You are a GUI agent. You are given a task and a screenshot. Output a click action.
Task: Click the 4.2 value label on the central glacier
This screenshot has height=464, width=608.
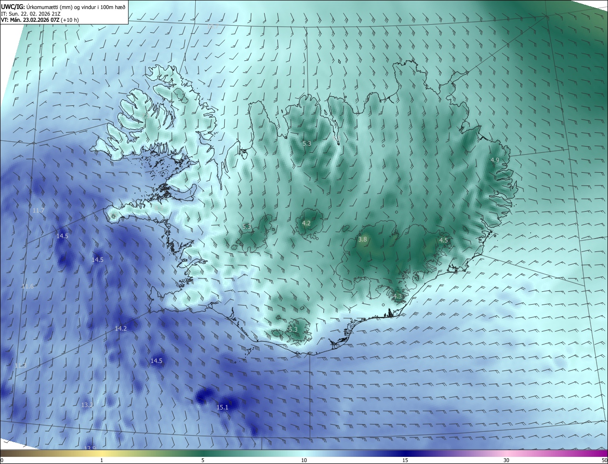306,223
